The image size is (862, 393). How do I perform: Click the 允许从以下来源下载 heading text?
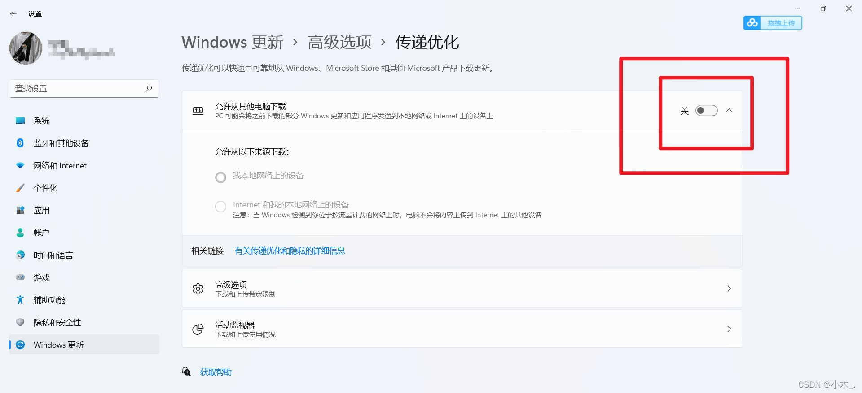pyautogui.click(x=252, y=152)
